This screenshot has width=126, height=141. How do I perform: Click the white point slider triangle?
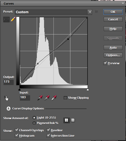[88, 90]
